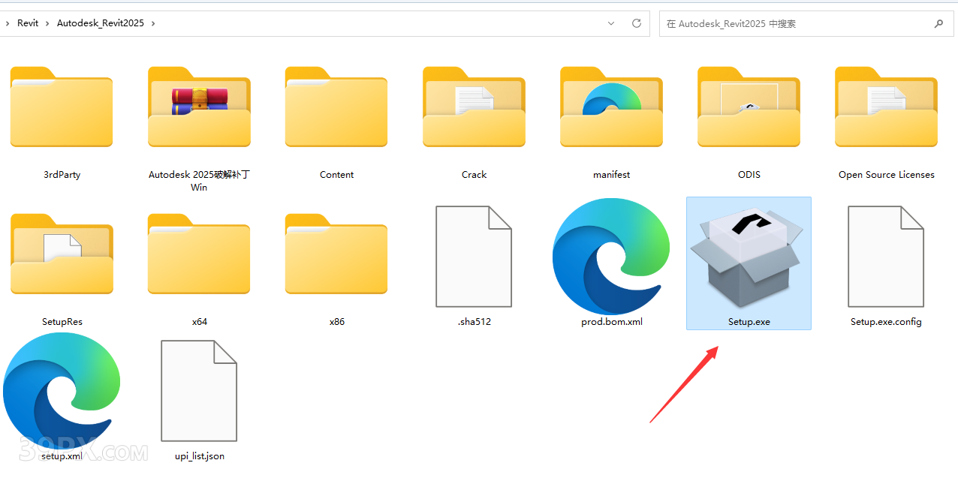Click the upi_list.json file name

tap(199, 455)
